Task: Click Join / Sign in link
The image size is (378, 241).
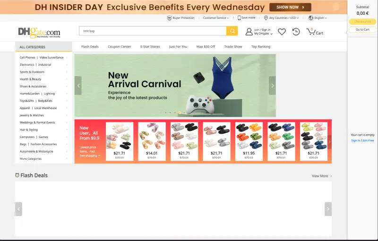Action: (262, 30)
